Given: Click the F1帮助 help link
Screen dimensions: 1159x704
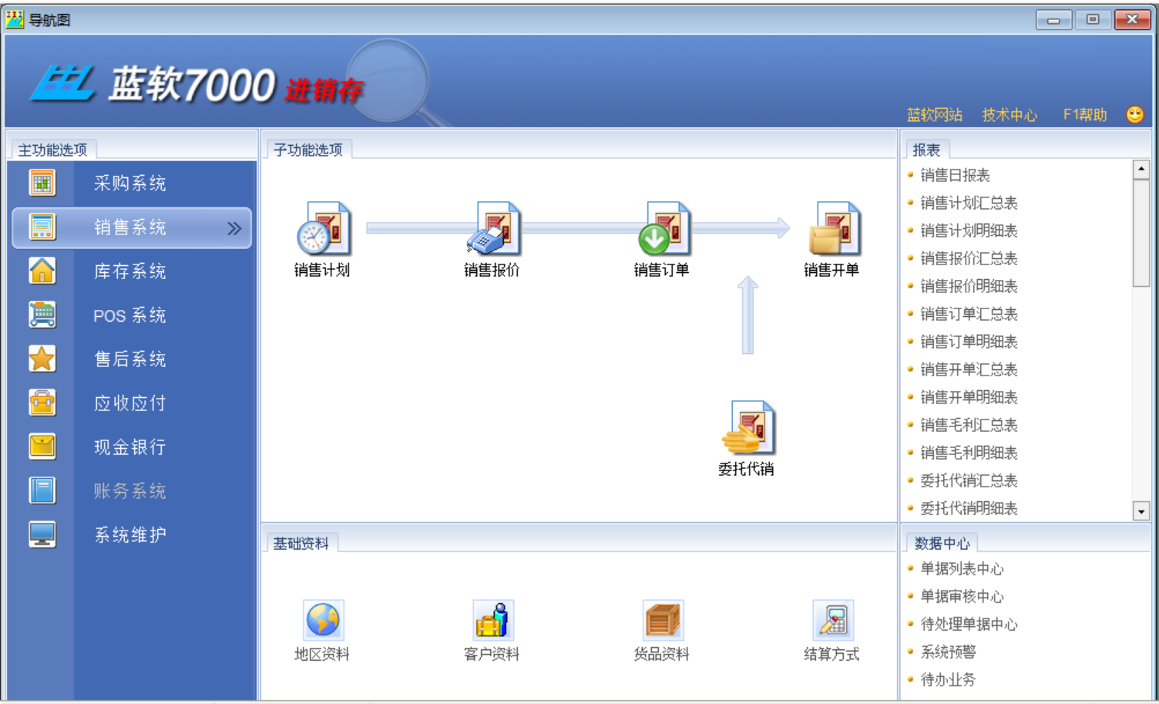Looking at the screenshot, I should (x=1084, y=115).
